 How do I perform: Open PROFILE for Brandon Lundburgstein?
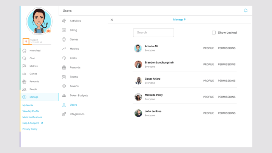pyautogui.click(x=209, y=64)
